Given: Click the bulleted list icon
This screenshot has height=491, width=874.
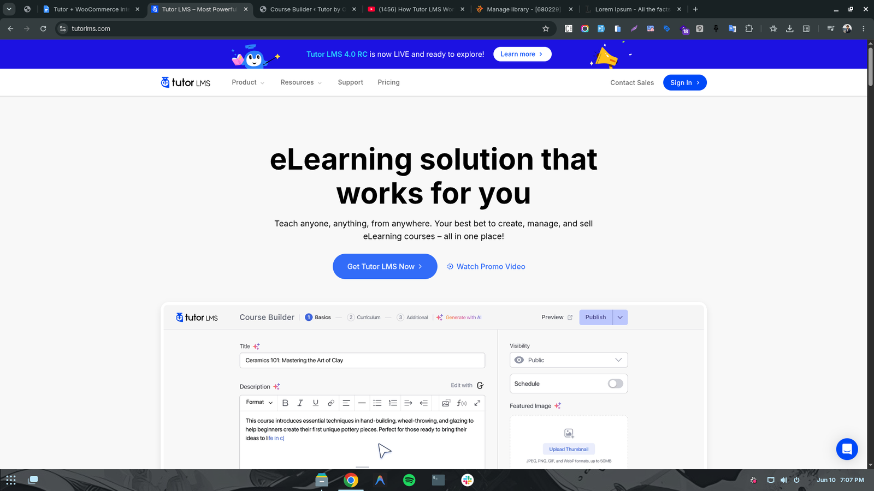Looking at the screenshot, I should pos(377,403).
